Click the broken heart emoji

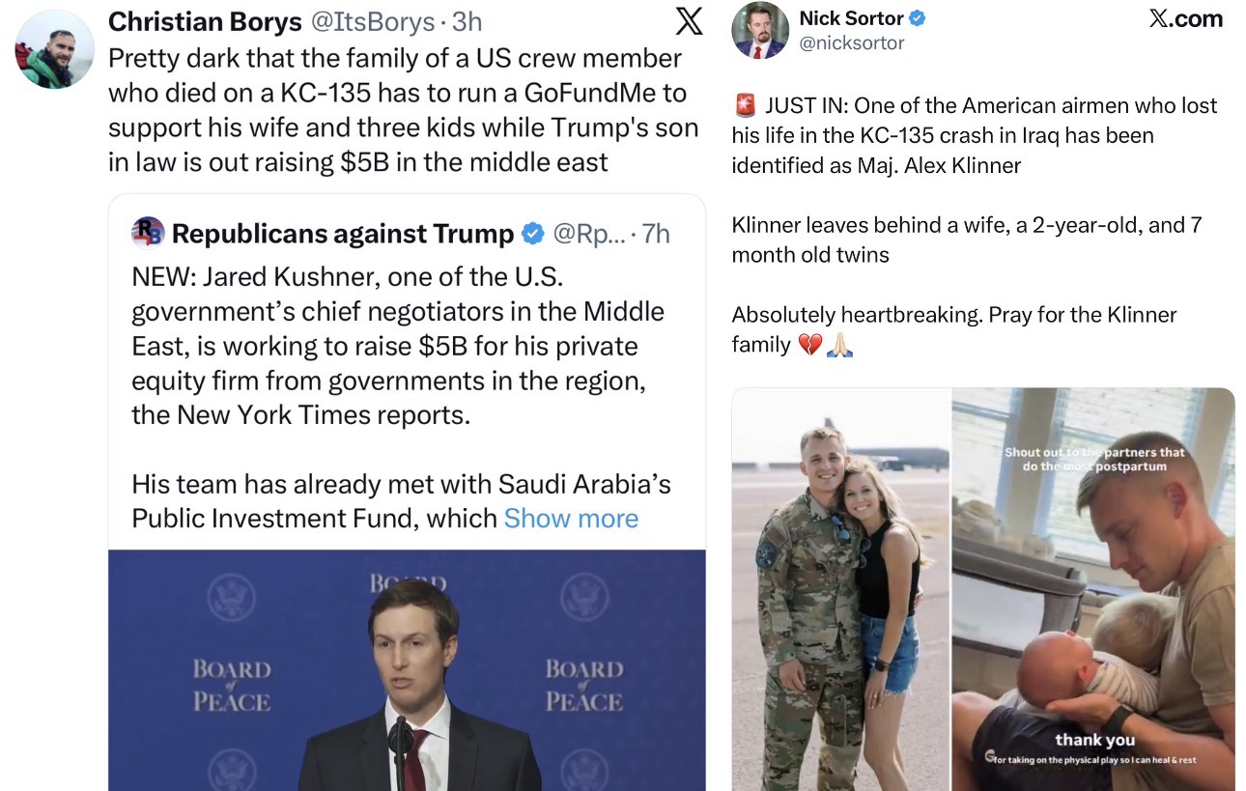coord(808,345)
